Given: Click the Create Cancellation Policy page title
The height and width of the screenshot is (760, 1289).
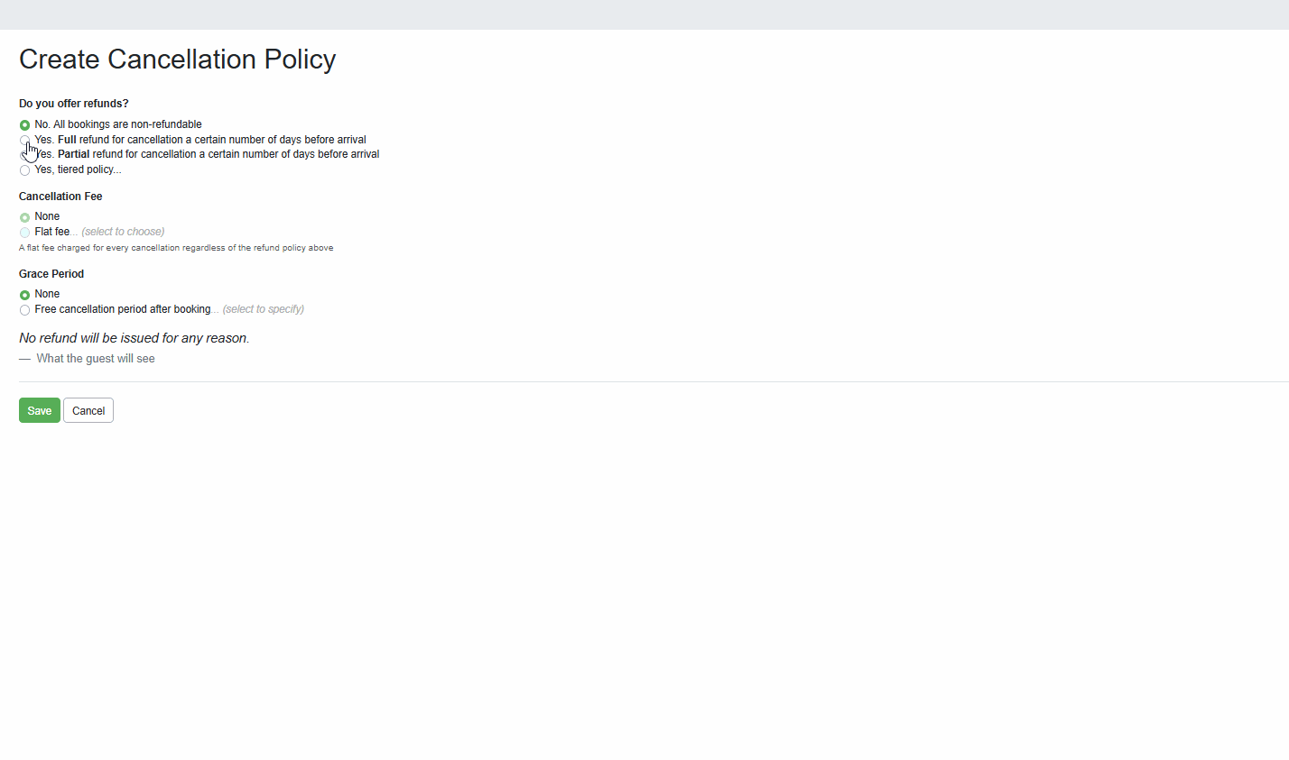Looking at the screenshot, I should [177, 59].
